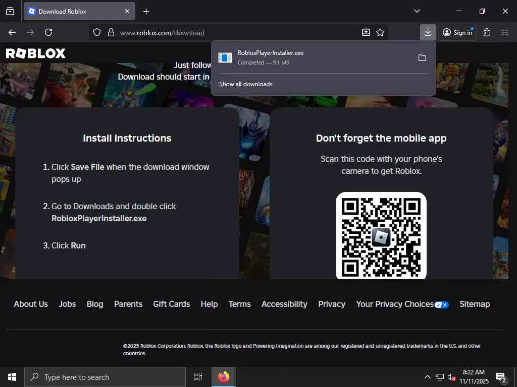Sign in to Firefox account
This screenshot has height=387, width=517.
click(x=457, y=32)
